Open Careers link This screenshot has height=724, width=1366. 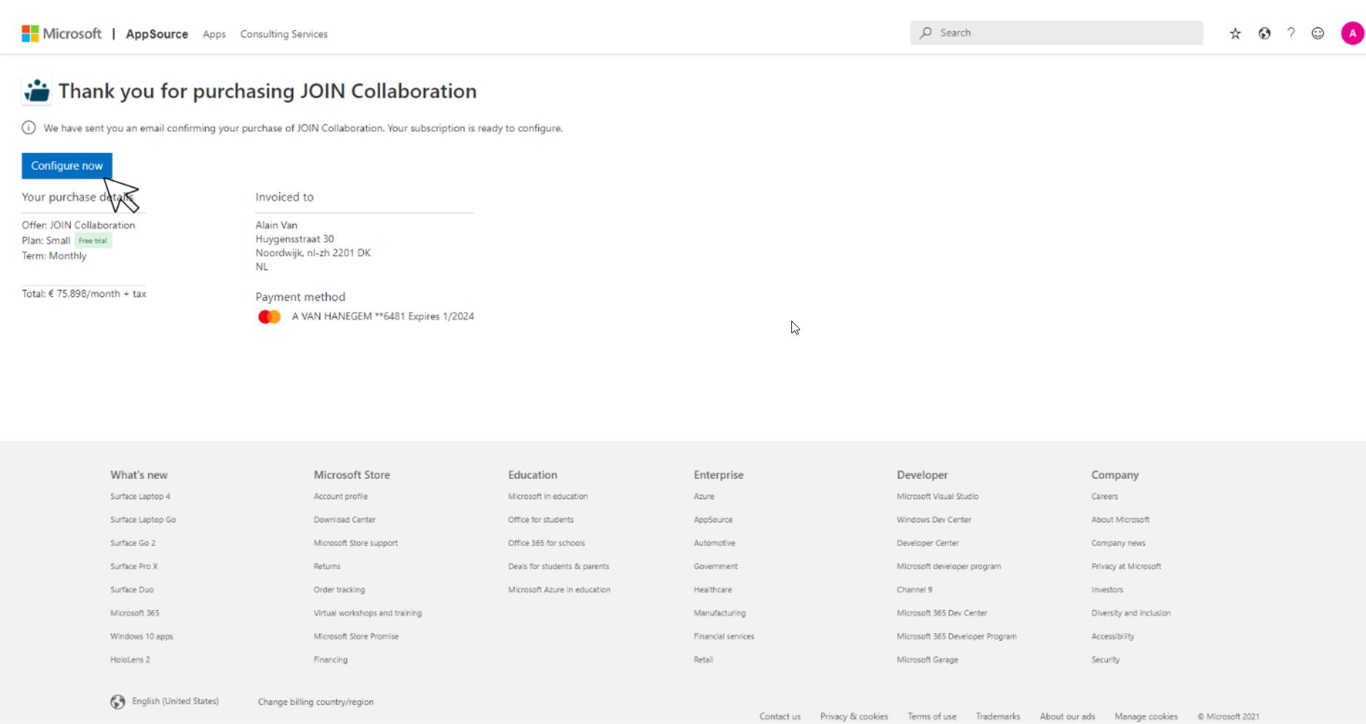click(1104, 497)
